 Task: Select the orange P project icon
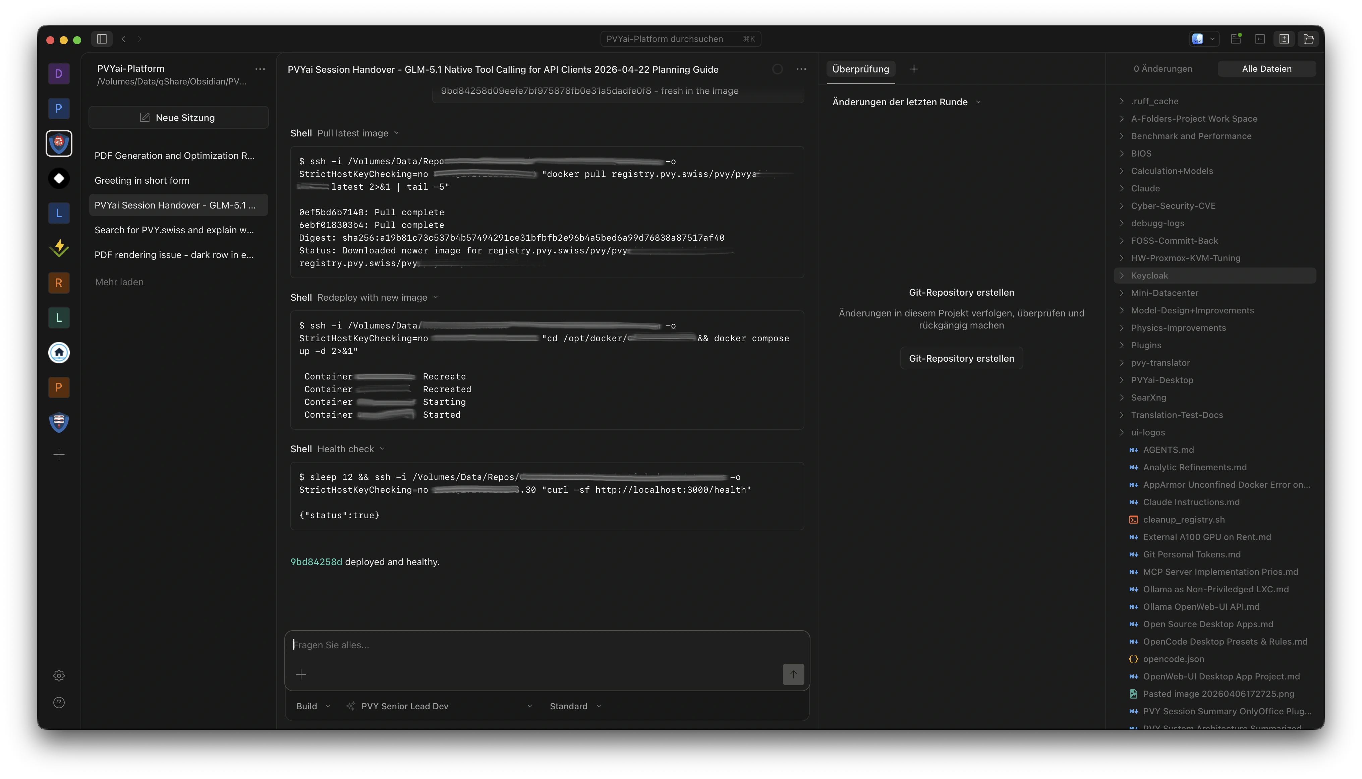click(59, 387)
